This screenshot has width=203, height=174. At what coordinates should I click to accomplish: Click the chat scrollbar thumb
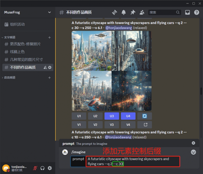[201, 91]
